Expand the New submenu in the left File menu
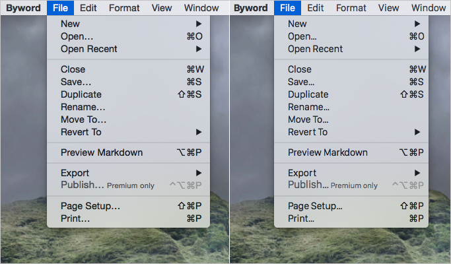The image size is (451, 264). coord(128,24)
